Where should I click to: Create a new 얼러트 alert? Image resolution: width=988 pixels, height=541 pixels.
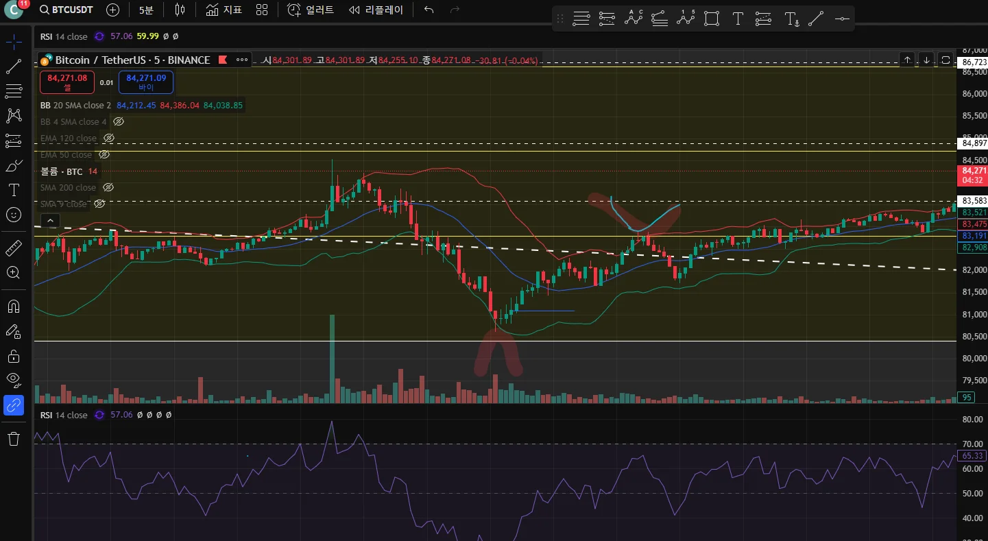tap(311, 10)
